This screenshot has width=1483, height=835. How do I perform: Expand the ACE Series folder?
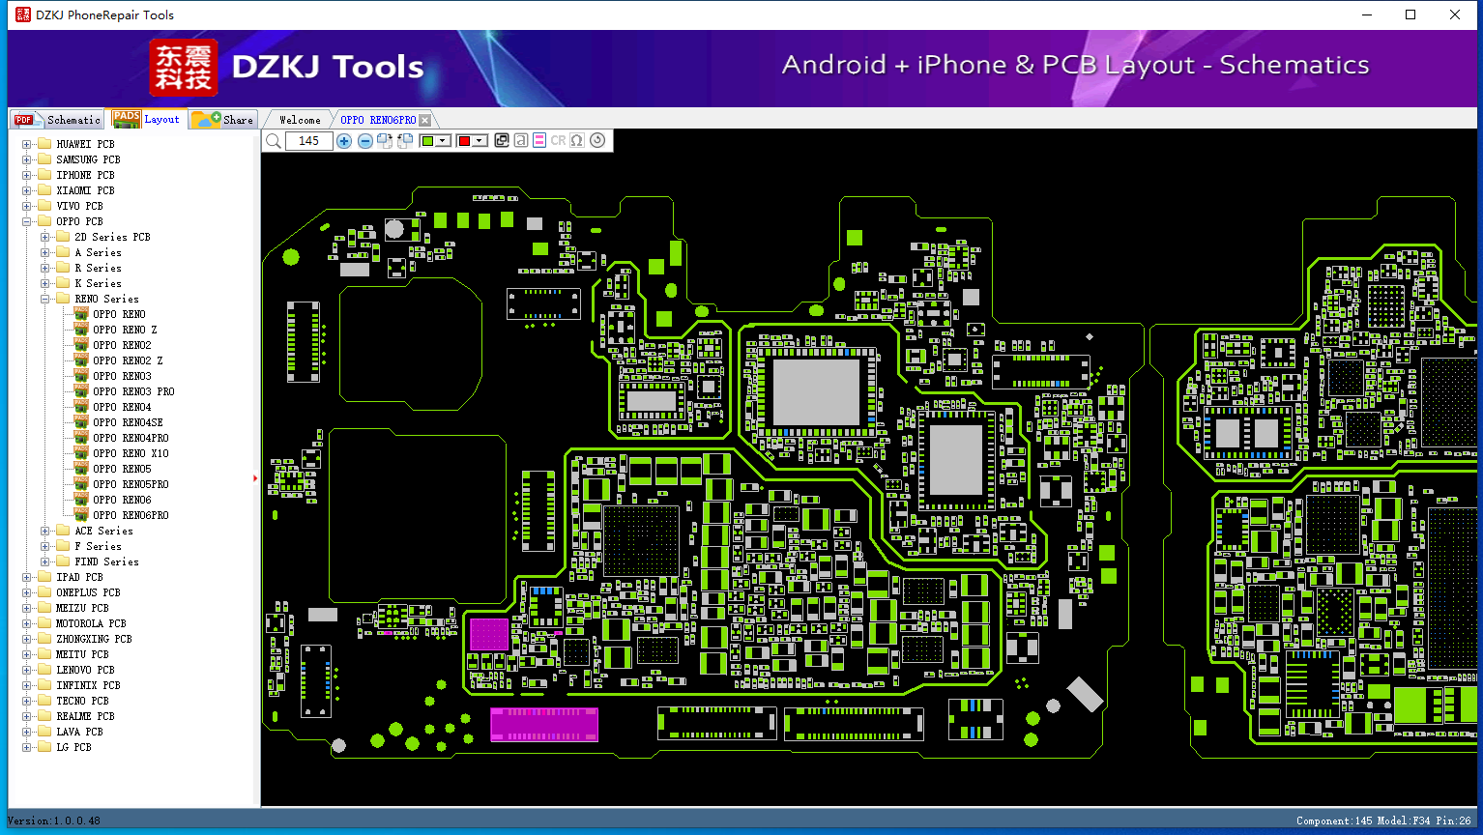pyautogui.click(x=45, y=531)
